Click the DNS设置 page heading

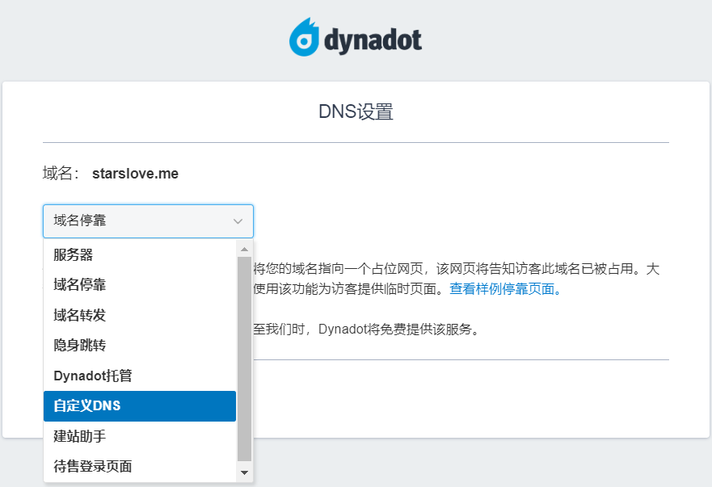click(x=356, y=111)
